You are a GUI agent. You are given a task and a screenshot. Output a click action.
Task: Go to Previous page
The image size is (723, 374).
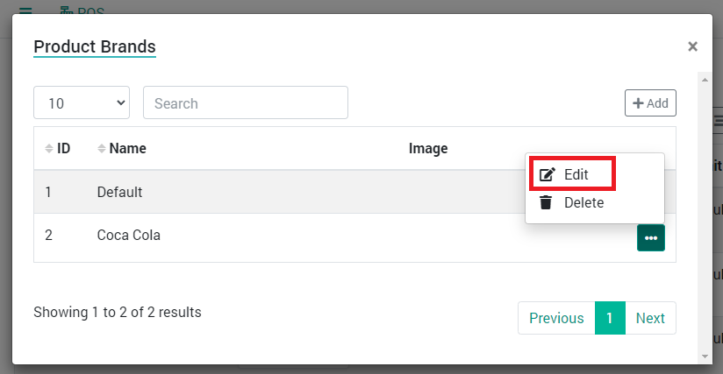point(556,318)
